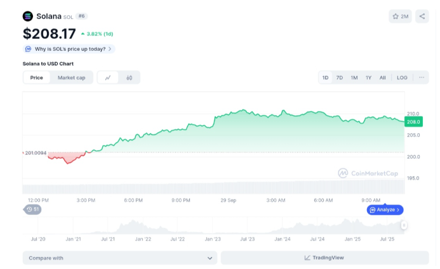Switch to candlestick chart icon
This screenshot has height=269, width=440.
[x=129, y=77]
